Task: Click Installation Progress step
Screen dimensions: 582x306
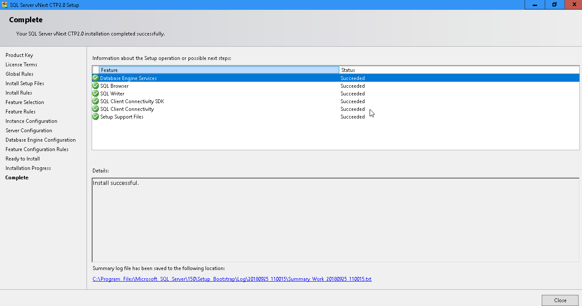Action: pos(28,168)
